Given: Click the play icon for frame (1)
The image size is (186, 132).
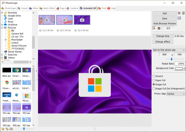Looking at the screenshot, I should [x=40, y=30].
